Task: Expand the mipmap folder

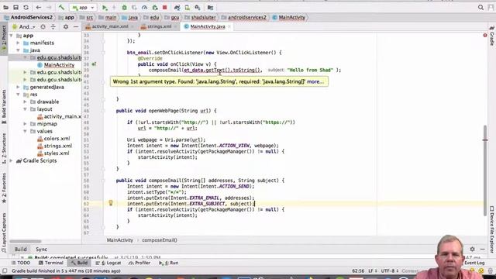Action: pos(25,124)
